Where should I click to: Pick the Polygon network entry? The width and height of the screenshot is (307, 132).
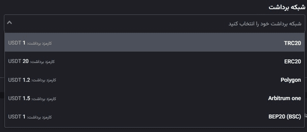pyautogui.click(x=290, y=80)
